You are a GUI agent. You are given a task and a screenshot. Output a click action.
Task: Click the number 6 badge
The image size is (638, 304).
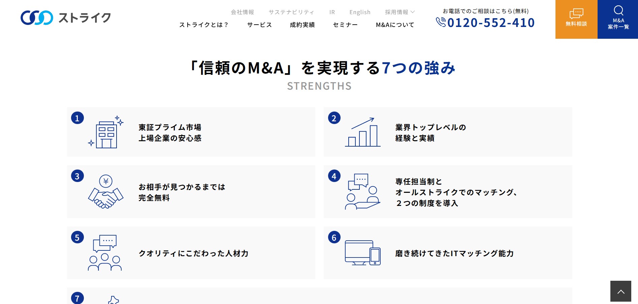[x=334, y=237]
